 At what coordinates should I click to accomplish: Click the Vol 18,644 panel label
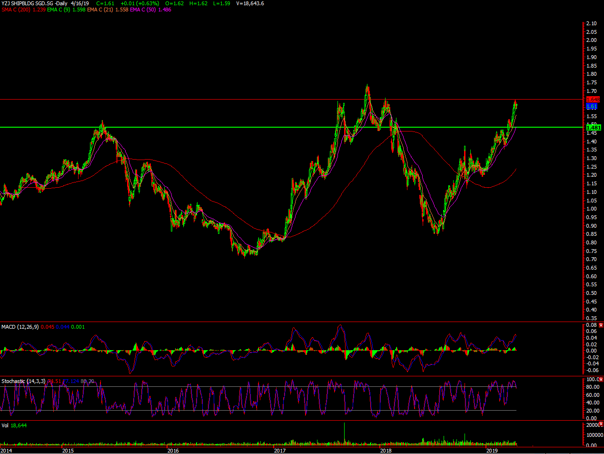[14, 425]
